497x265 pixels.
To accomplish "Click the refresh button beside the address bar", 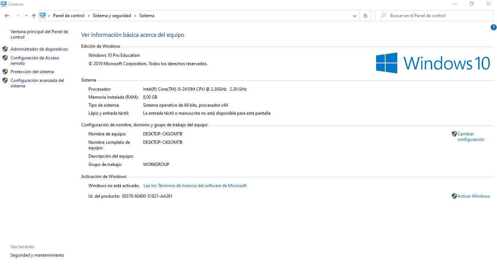I will pos(366,16).
